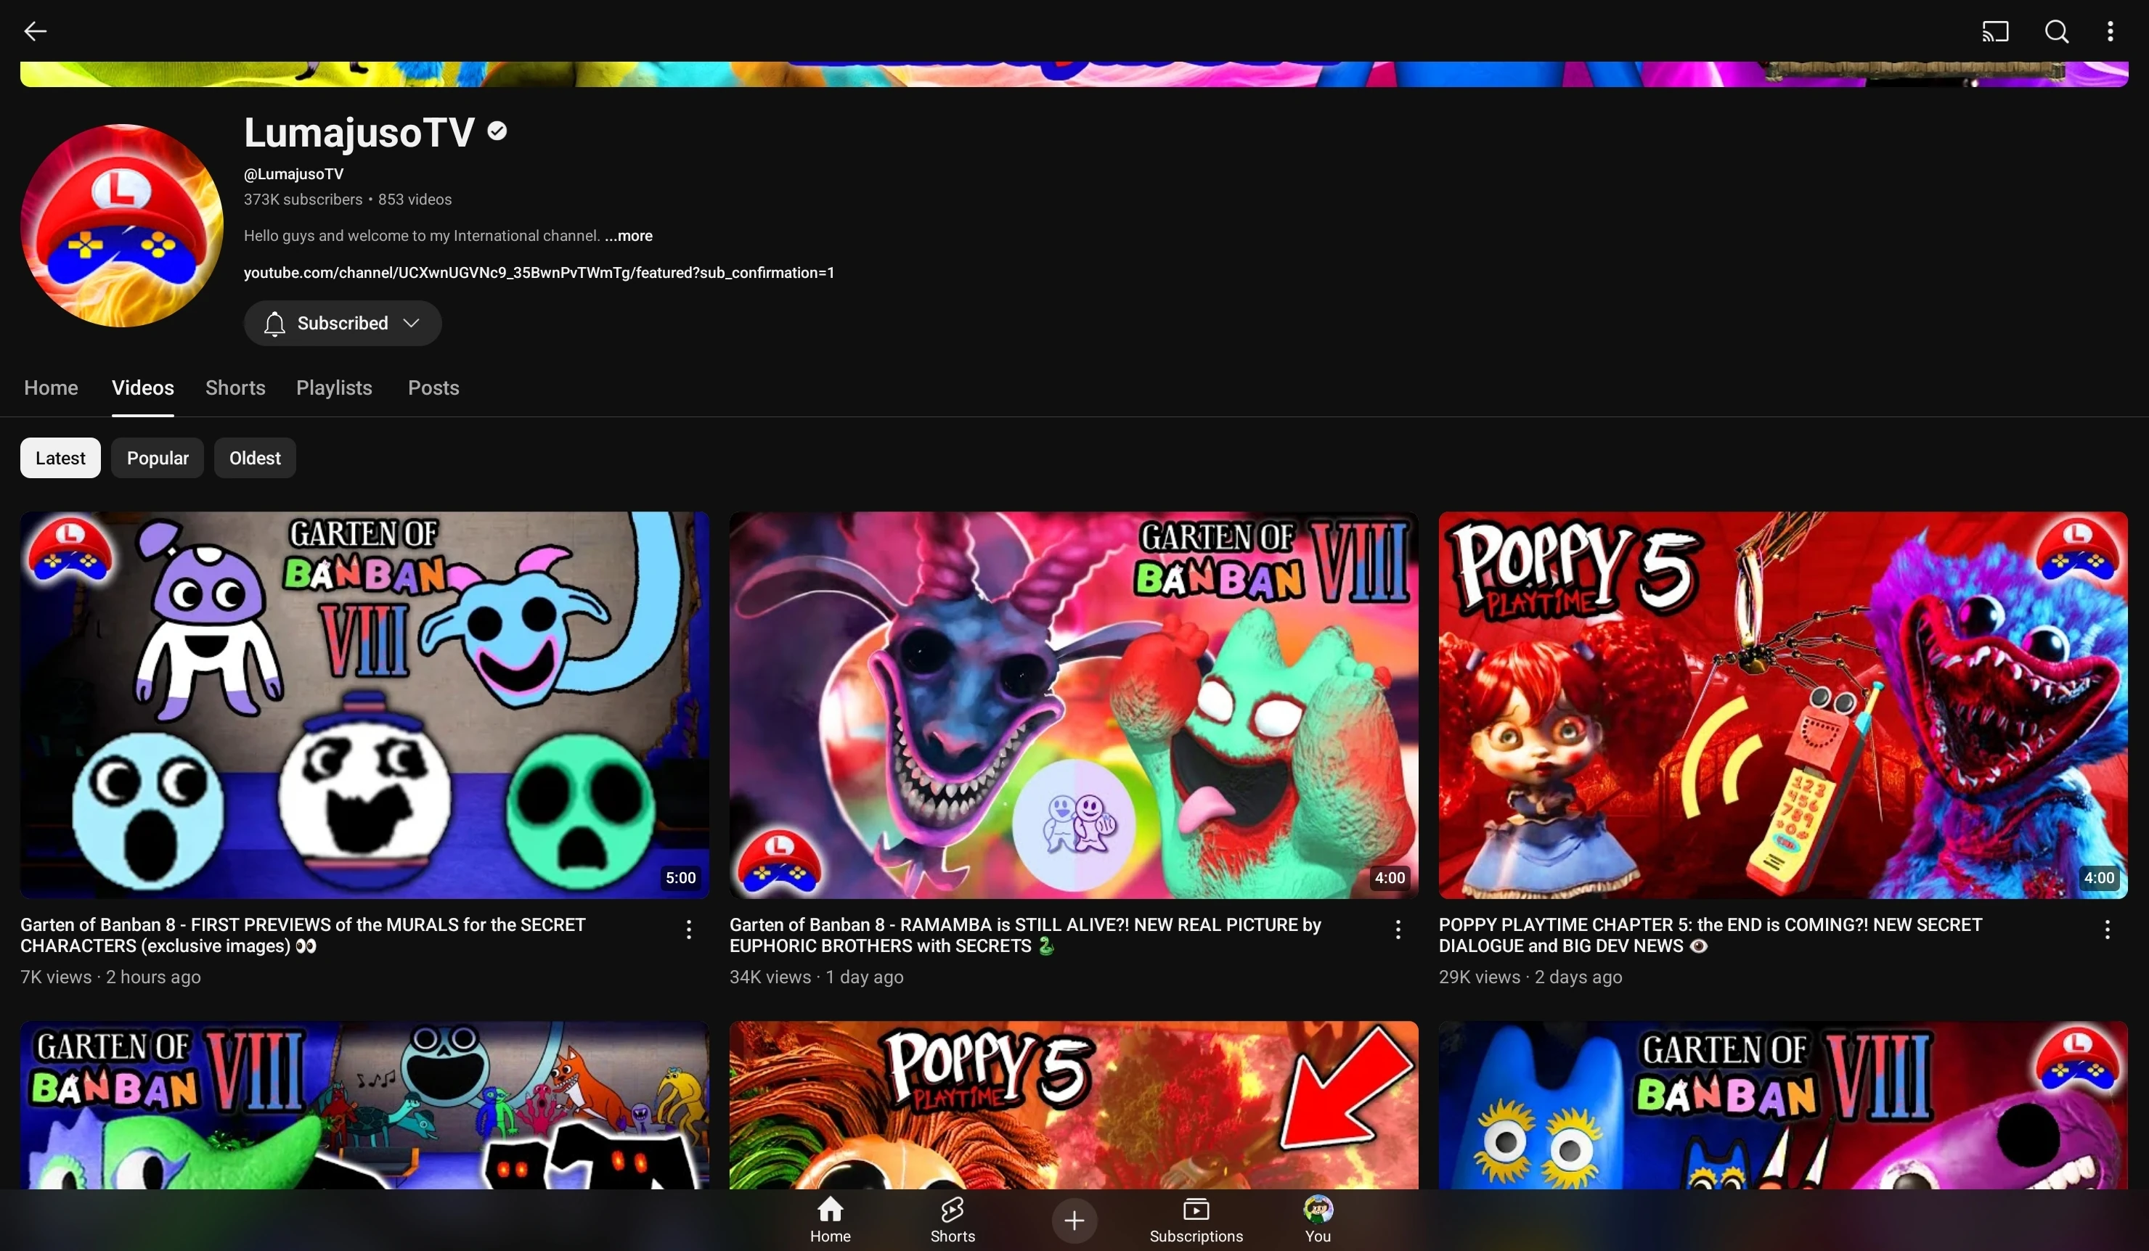Switch to the Playlists tab

tap(333, 387)
